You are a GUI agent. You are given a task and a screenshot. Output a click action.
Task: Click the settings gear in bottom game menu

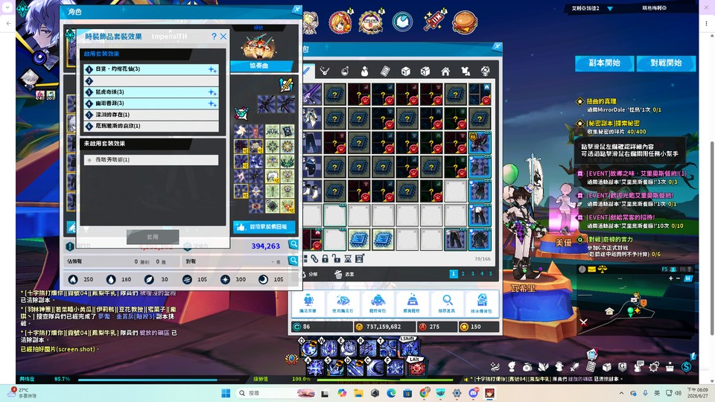click(x=654, y=366)
